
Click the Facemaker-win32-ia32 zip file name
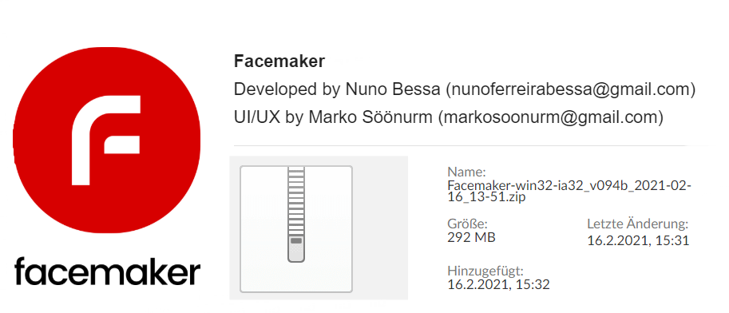click(x=569, y=191)
